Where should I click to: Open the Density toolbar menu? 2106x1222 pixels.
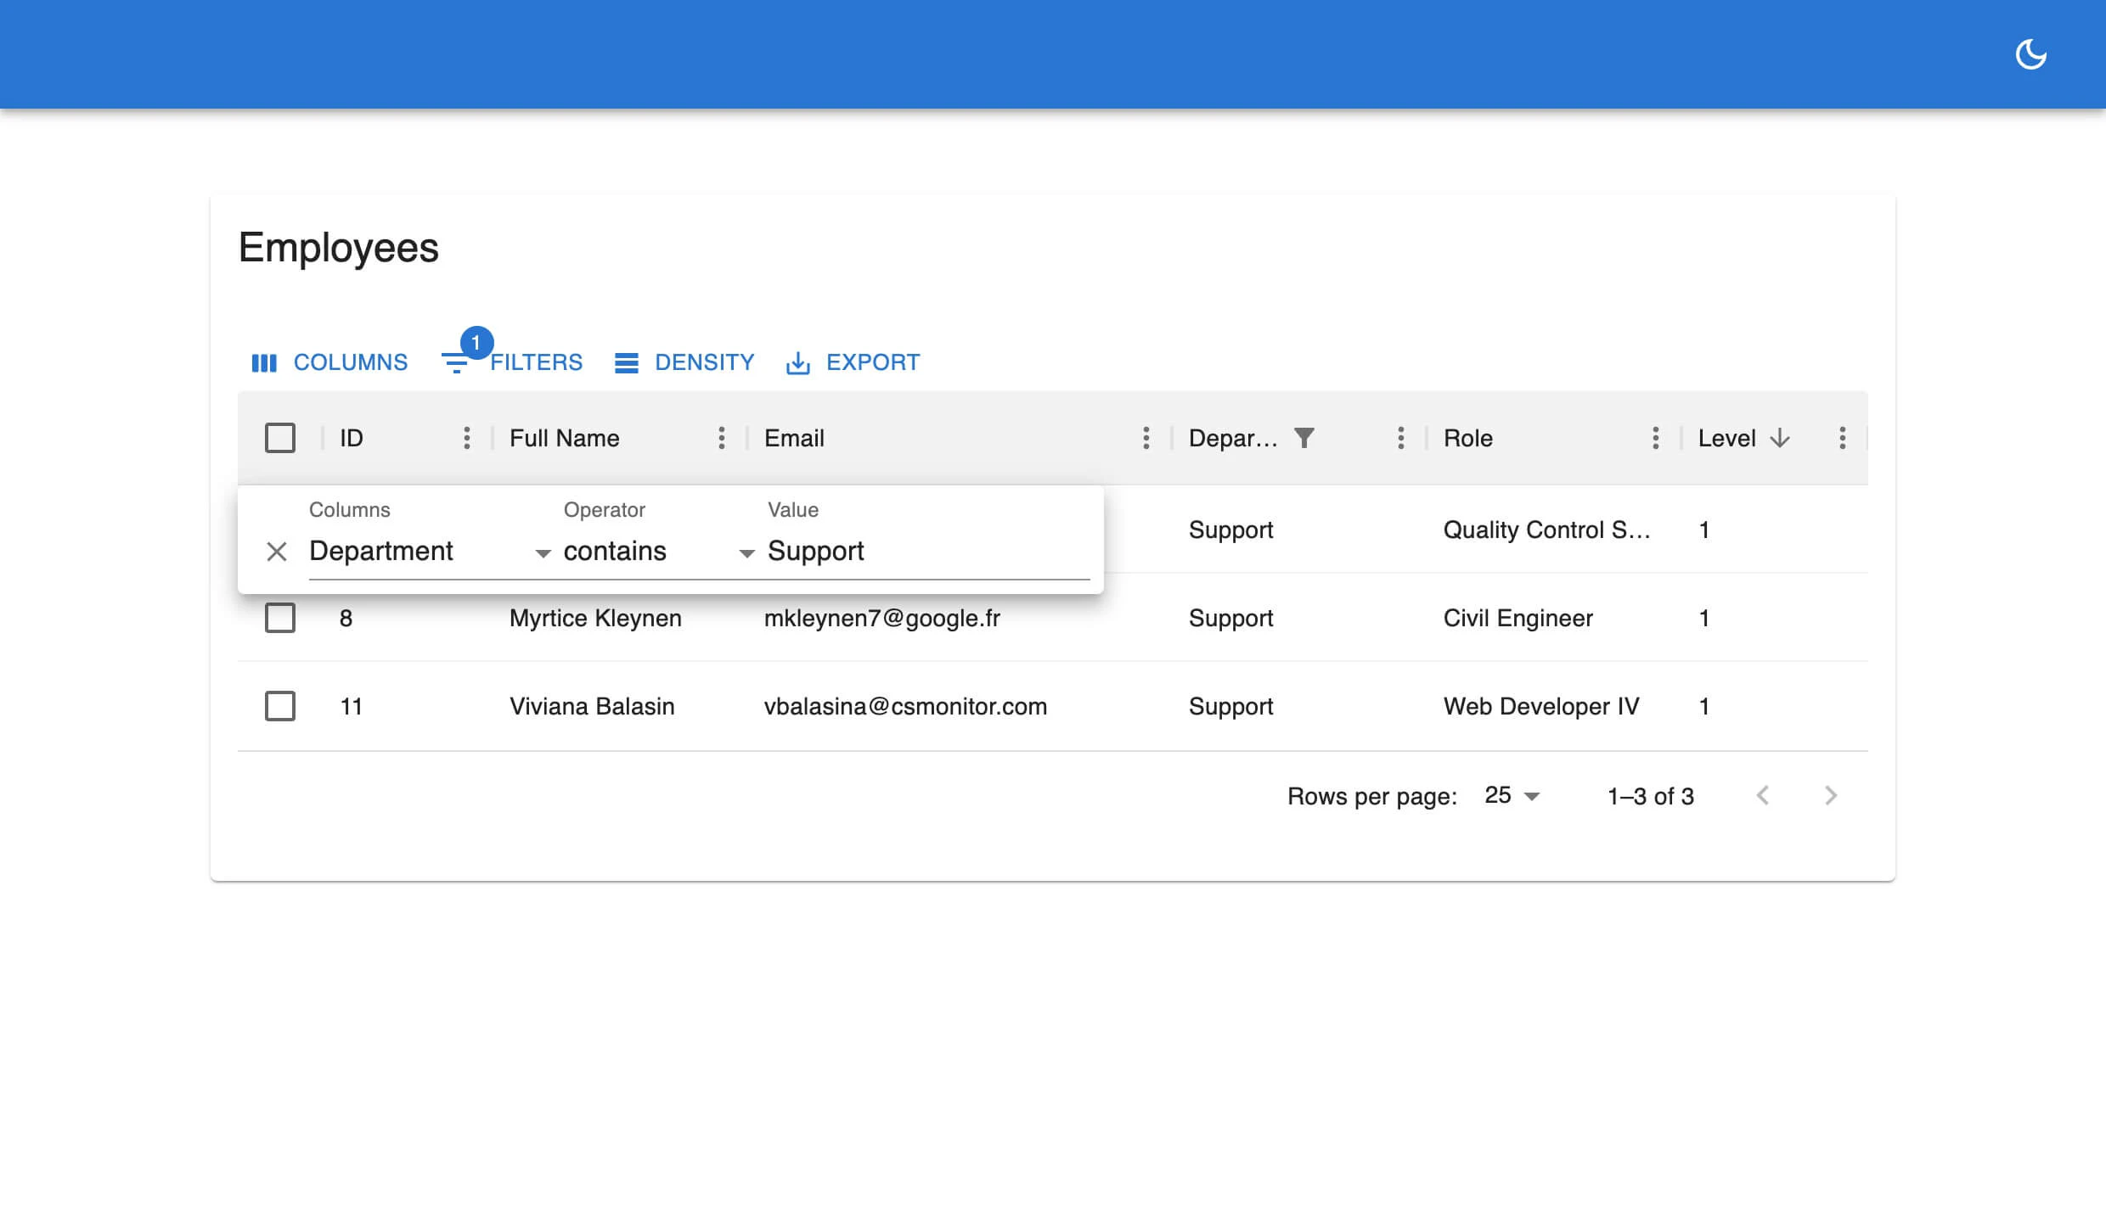coord(684,362)
